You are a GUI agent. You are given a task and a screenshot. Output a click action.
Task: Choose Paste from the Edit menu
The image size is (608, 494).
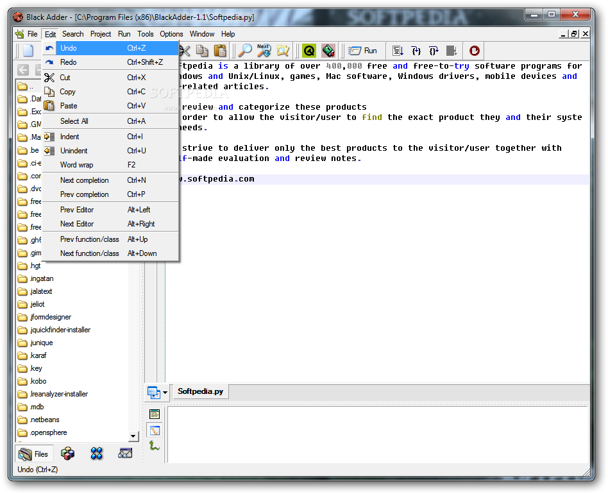click(x=110, y=105)
